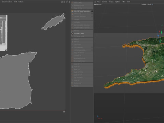The width and height of the screenshot is (164, 123).
Task: Click Align UV Islands command
Action: pyautogui.click(x=82, y=53)
